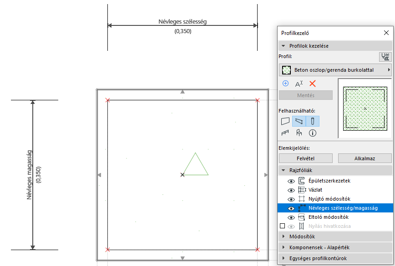Click the Névleges magasság dimension label

pyautogui.click(x=29, y=175)
